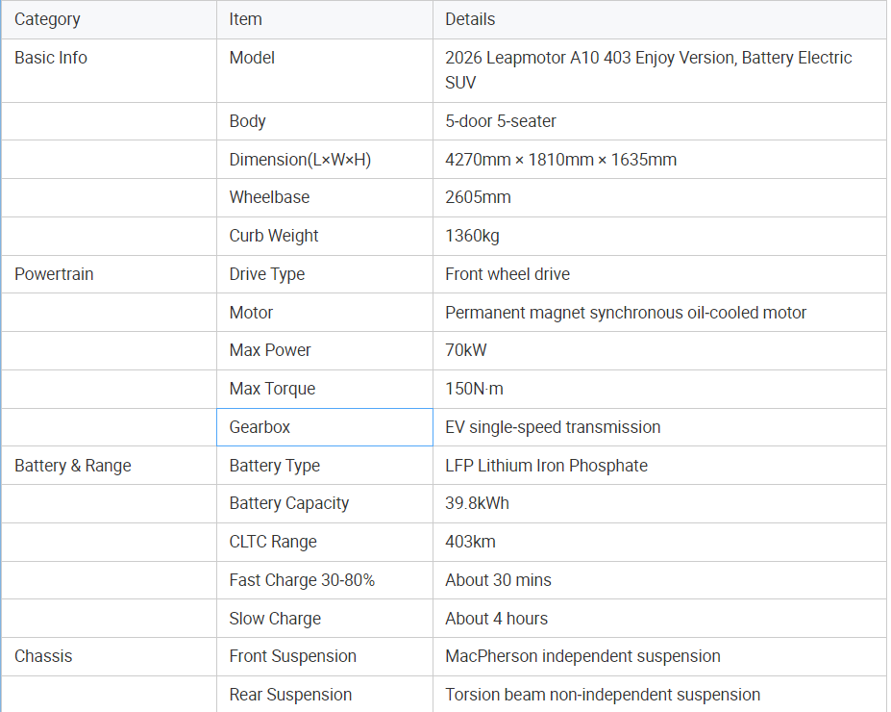
Task: Select the highlighted Gearbox cell
Action: coord(325,427)
